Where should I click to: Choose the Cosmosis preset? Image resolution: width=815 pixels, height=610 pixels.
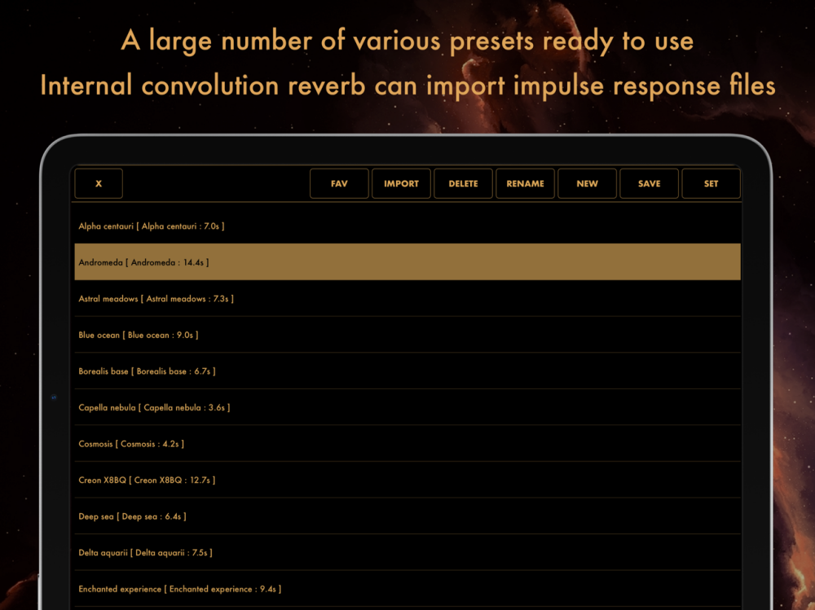[407, 444]
